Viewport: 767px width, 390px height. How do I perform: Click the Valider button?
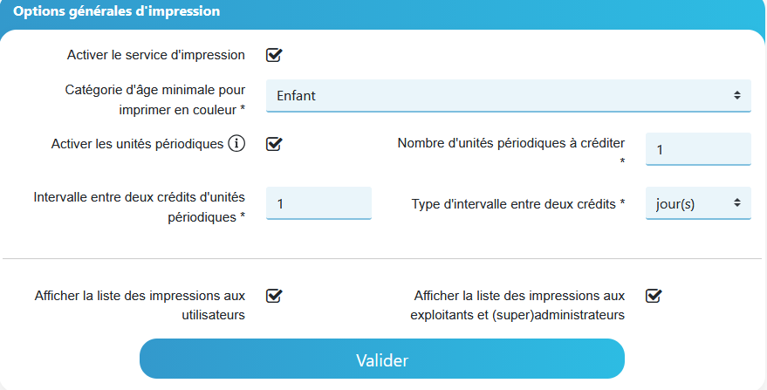coord(382,359)
